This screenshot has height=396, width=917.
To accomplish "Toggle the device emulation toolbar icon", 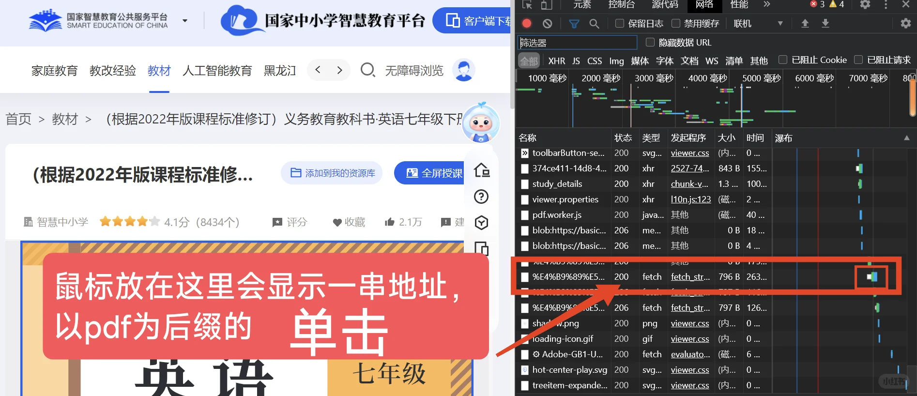I will [x=547, y=4].
